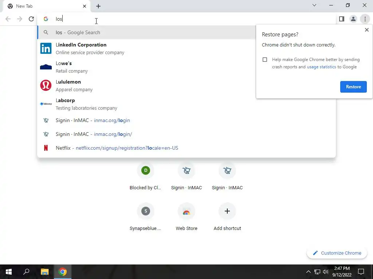Close the Restore pages popup
This screenshot has height=279, width=373.
pos(366,30)
